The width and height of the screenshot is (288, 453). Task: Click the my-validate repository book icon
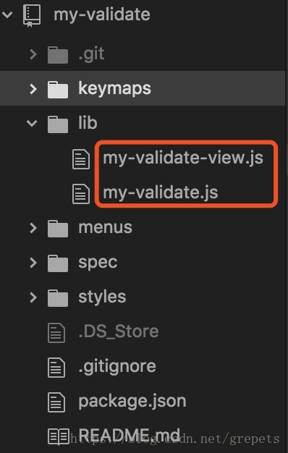pyautogui.click(x=32, y=16)
